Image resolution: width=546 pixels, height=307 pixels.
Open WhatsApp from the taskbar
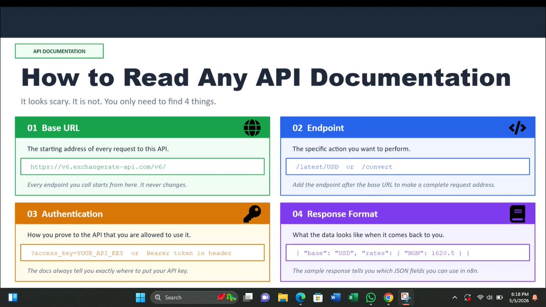(371, 297)
